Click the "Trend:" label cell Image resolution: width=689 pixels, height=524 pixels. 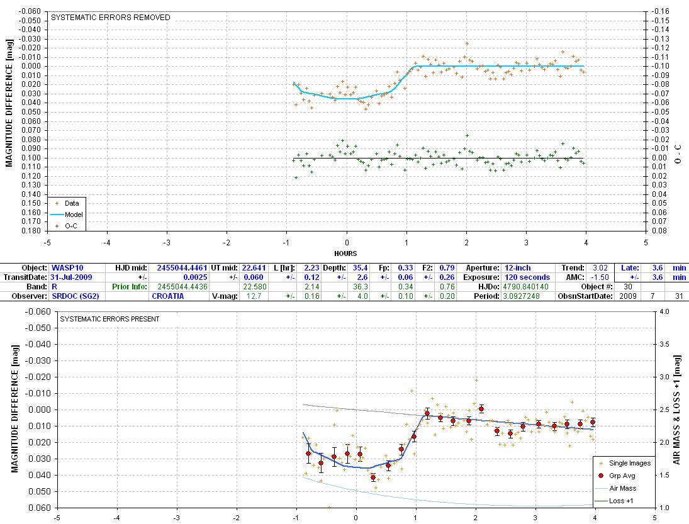coord(573,268)
